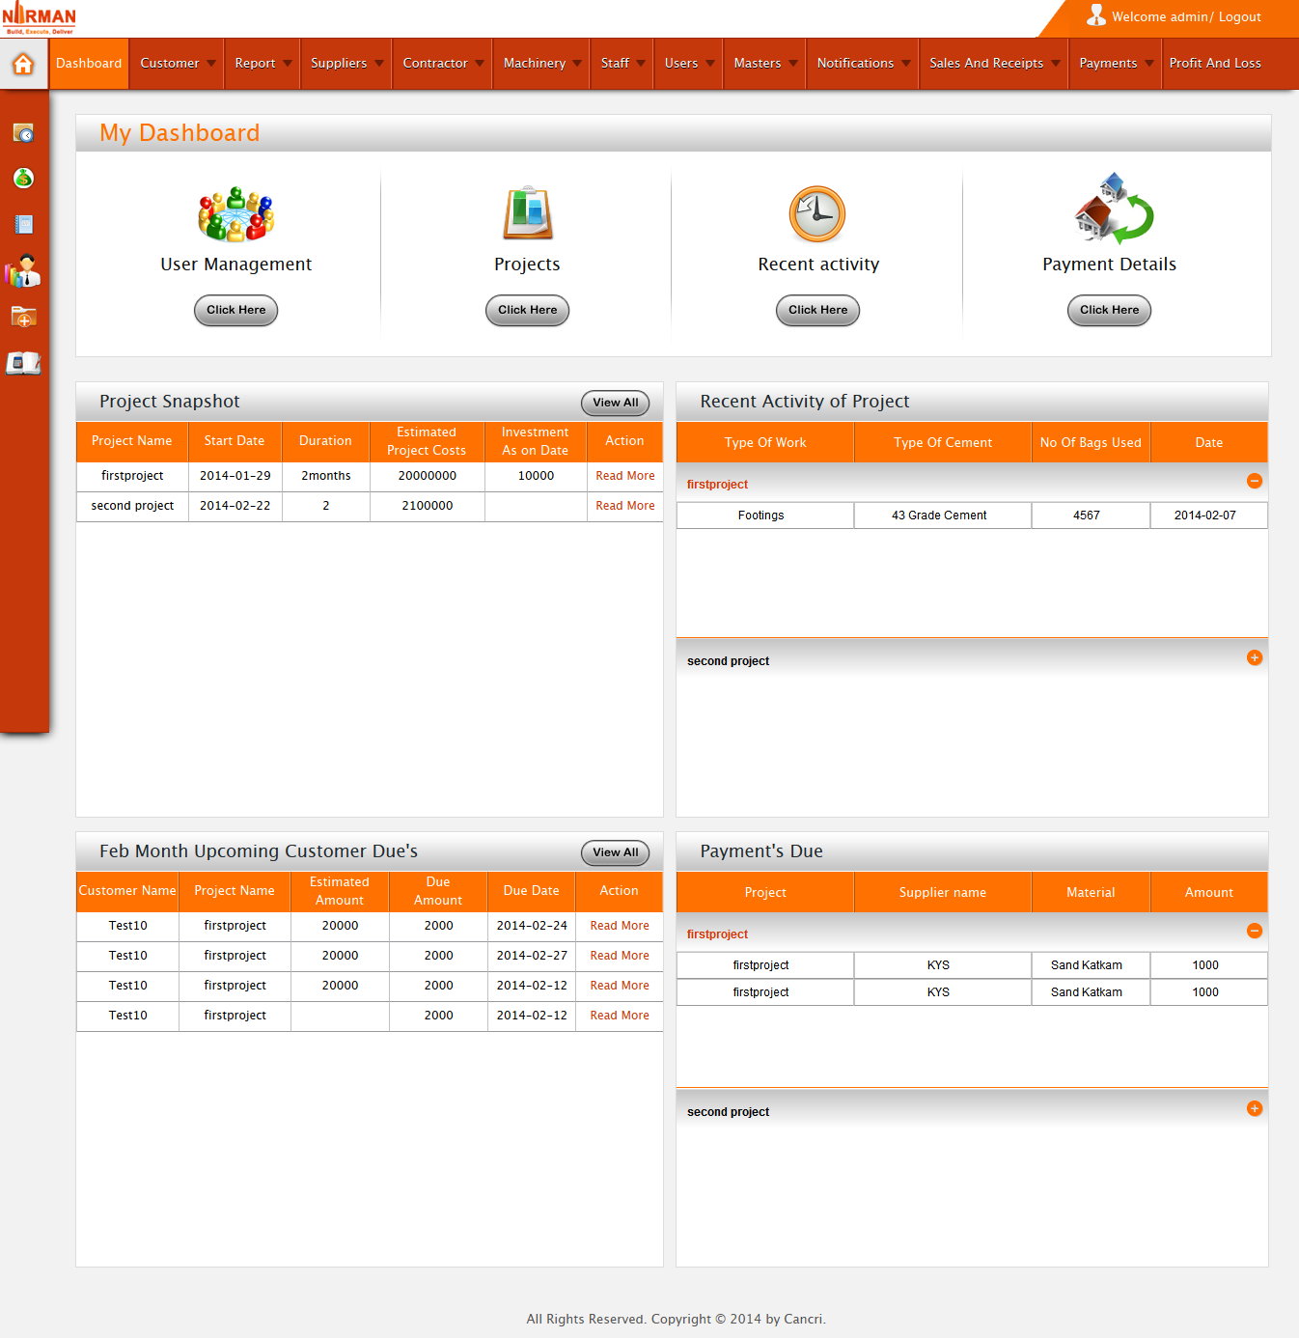Image resolution: width=1299 pixels, height=1338 pixels.
Task: Select the Profit And Loss menu item
Action: tap(1214, 64)
